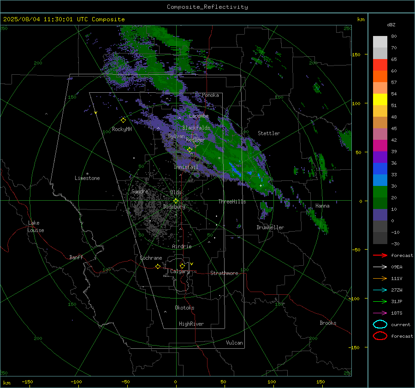This screenshot has width=415, height=388.
Task: Click the 2025/08/04 11:30:01 UTC timestamp
Action: pos(64,19)
